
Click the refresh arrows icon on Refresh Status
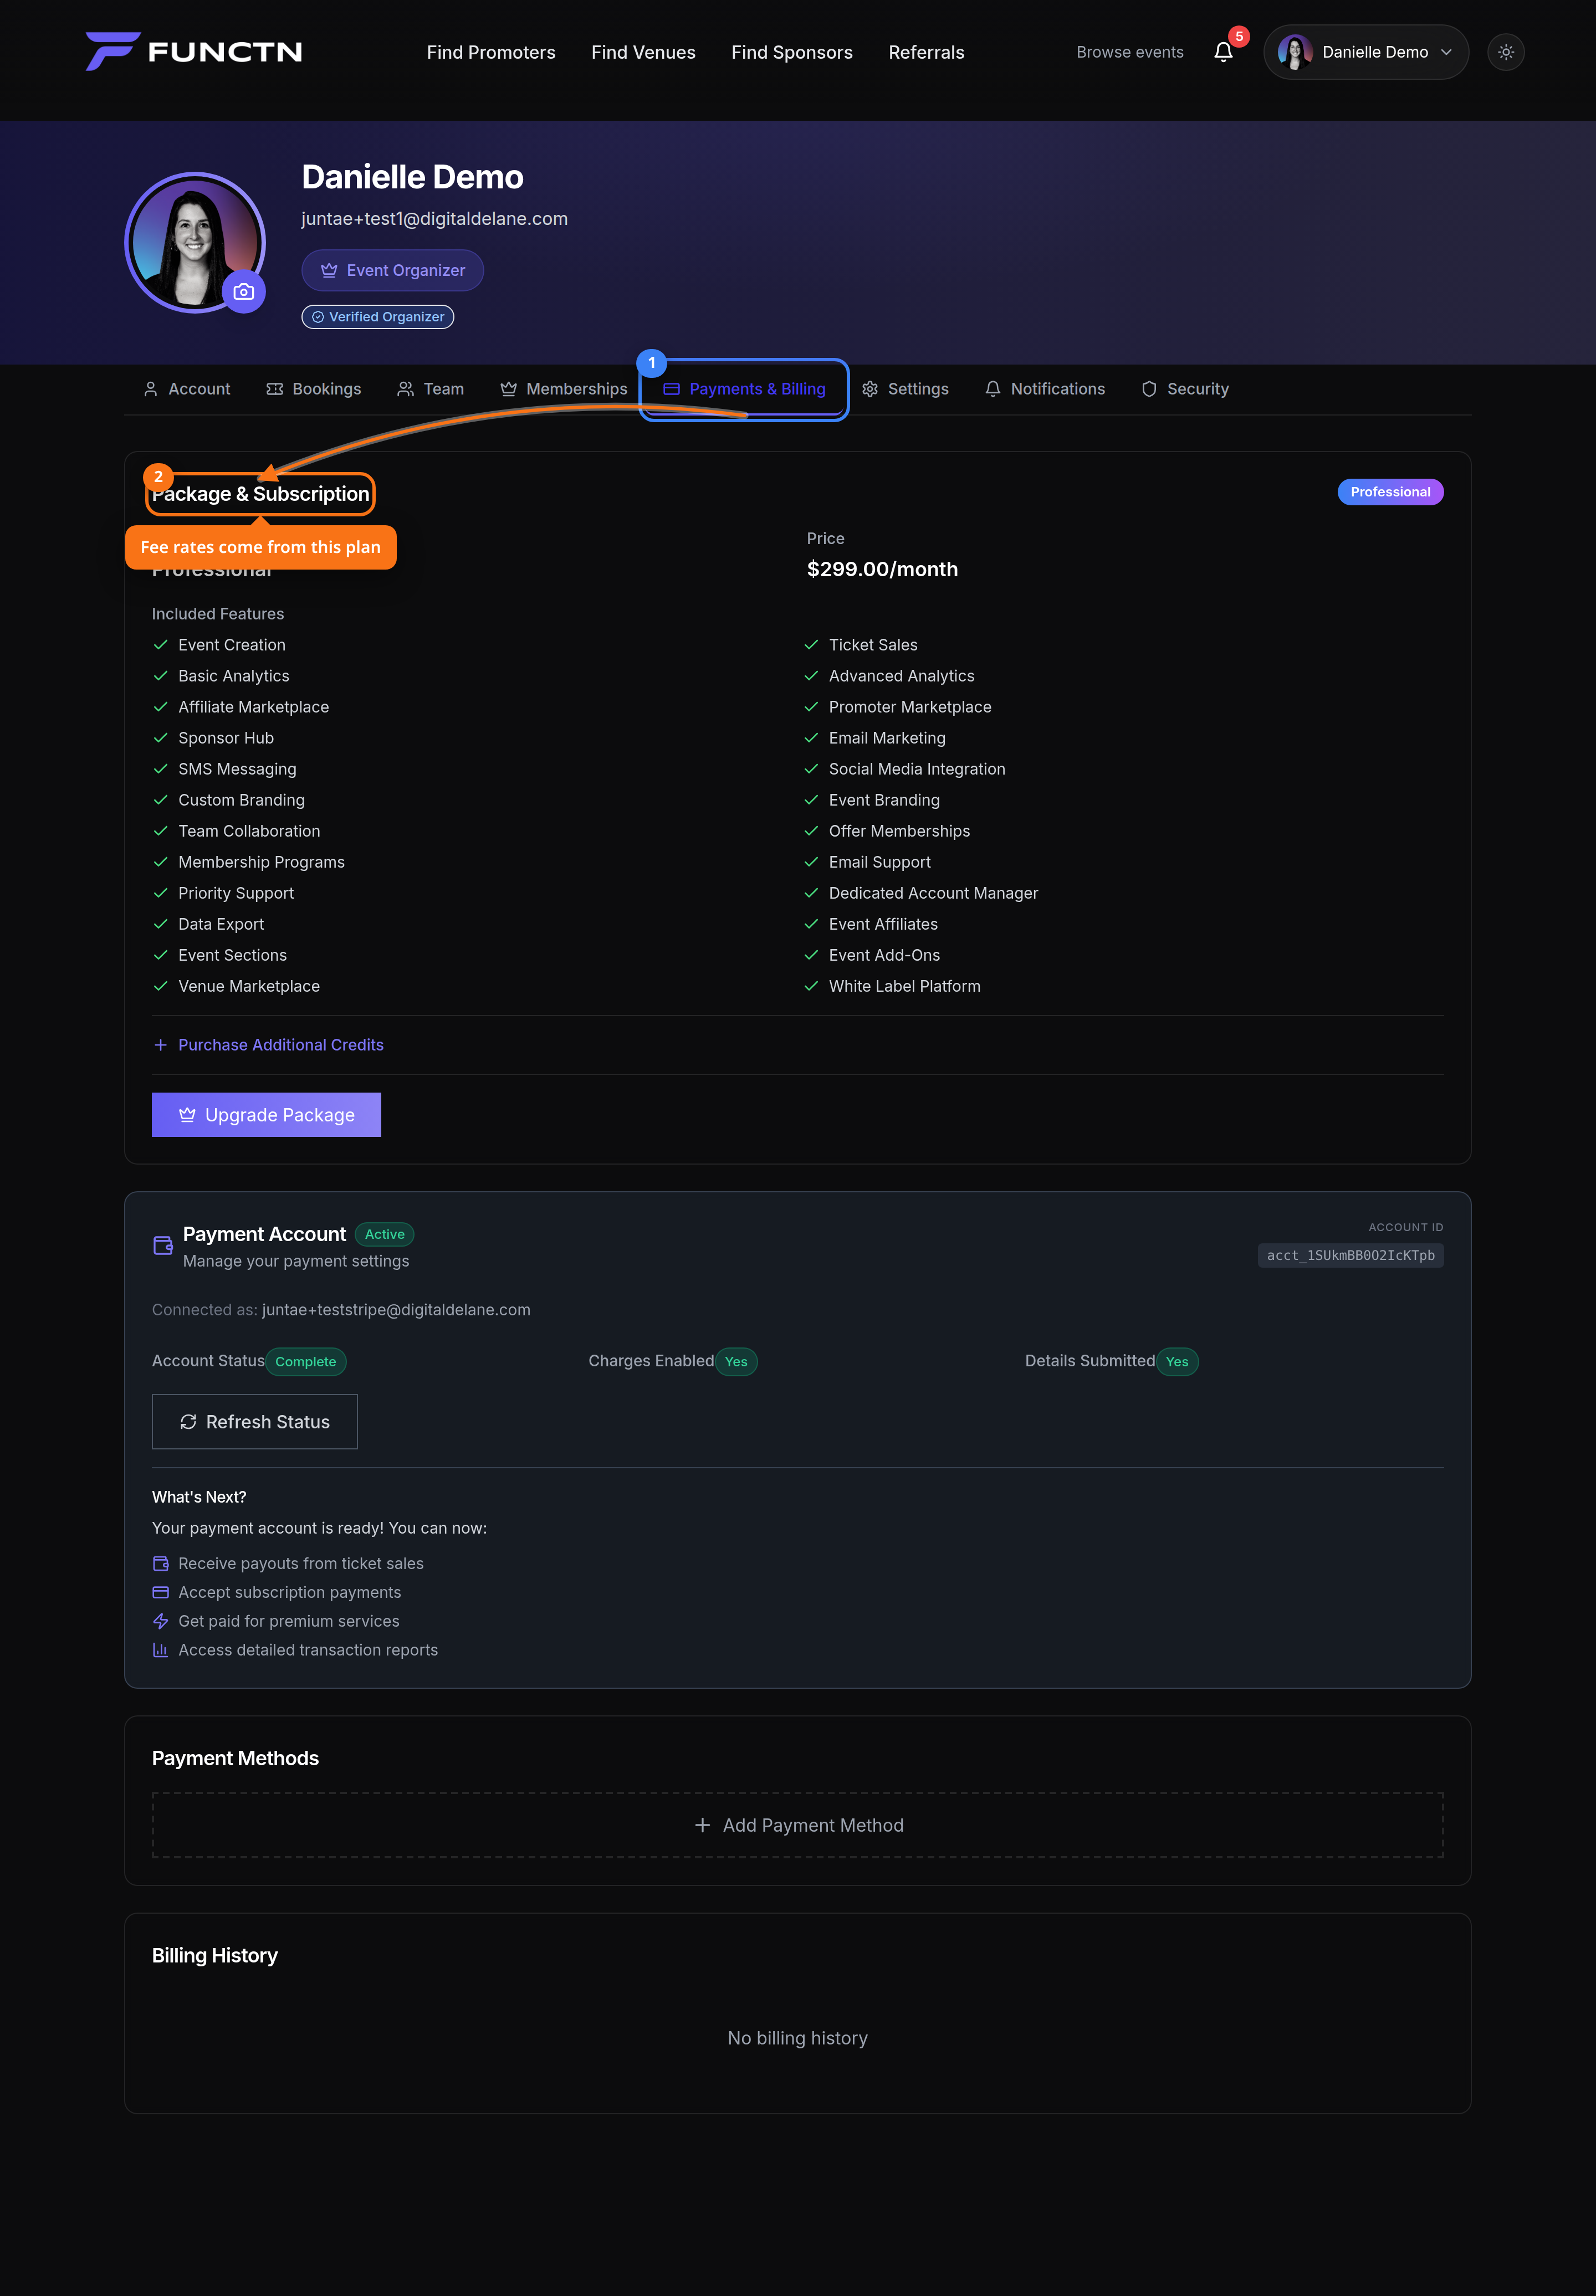pos(188,1421)
